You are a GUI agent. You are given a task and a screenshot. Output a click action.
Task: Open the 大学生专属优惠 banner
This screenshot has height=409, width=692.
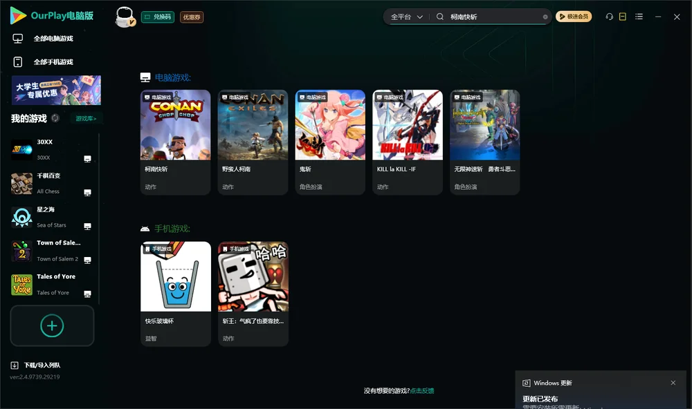56,90
